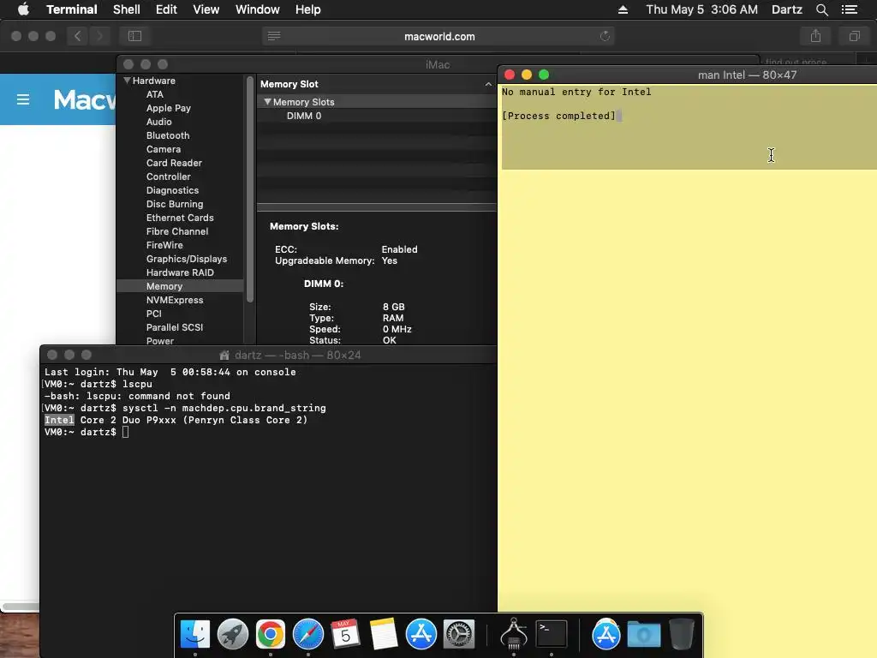Select Controller in Hardware list
The width and height of the screenshot is (877, 658).
click(169, 176)
